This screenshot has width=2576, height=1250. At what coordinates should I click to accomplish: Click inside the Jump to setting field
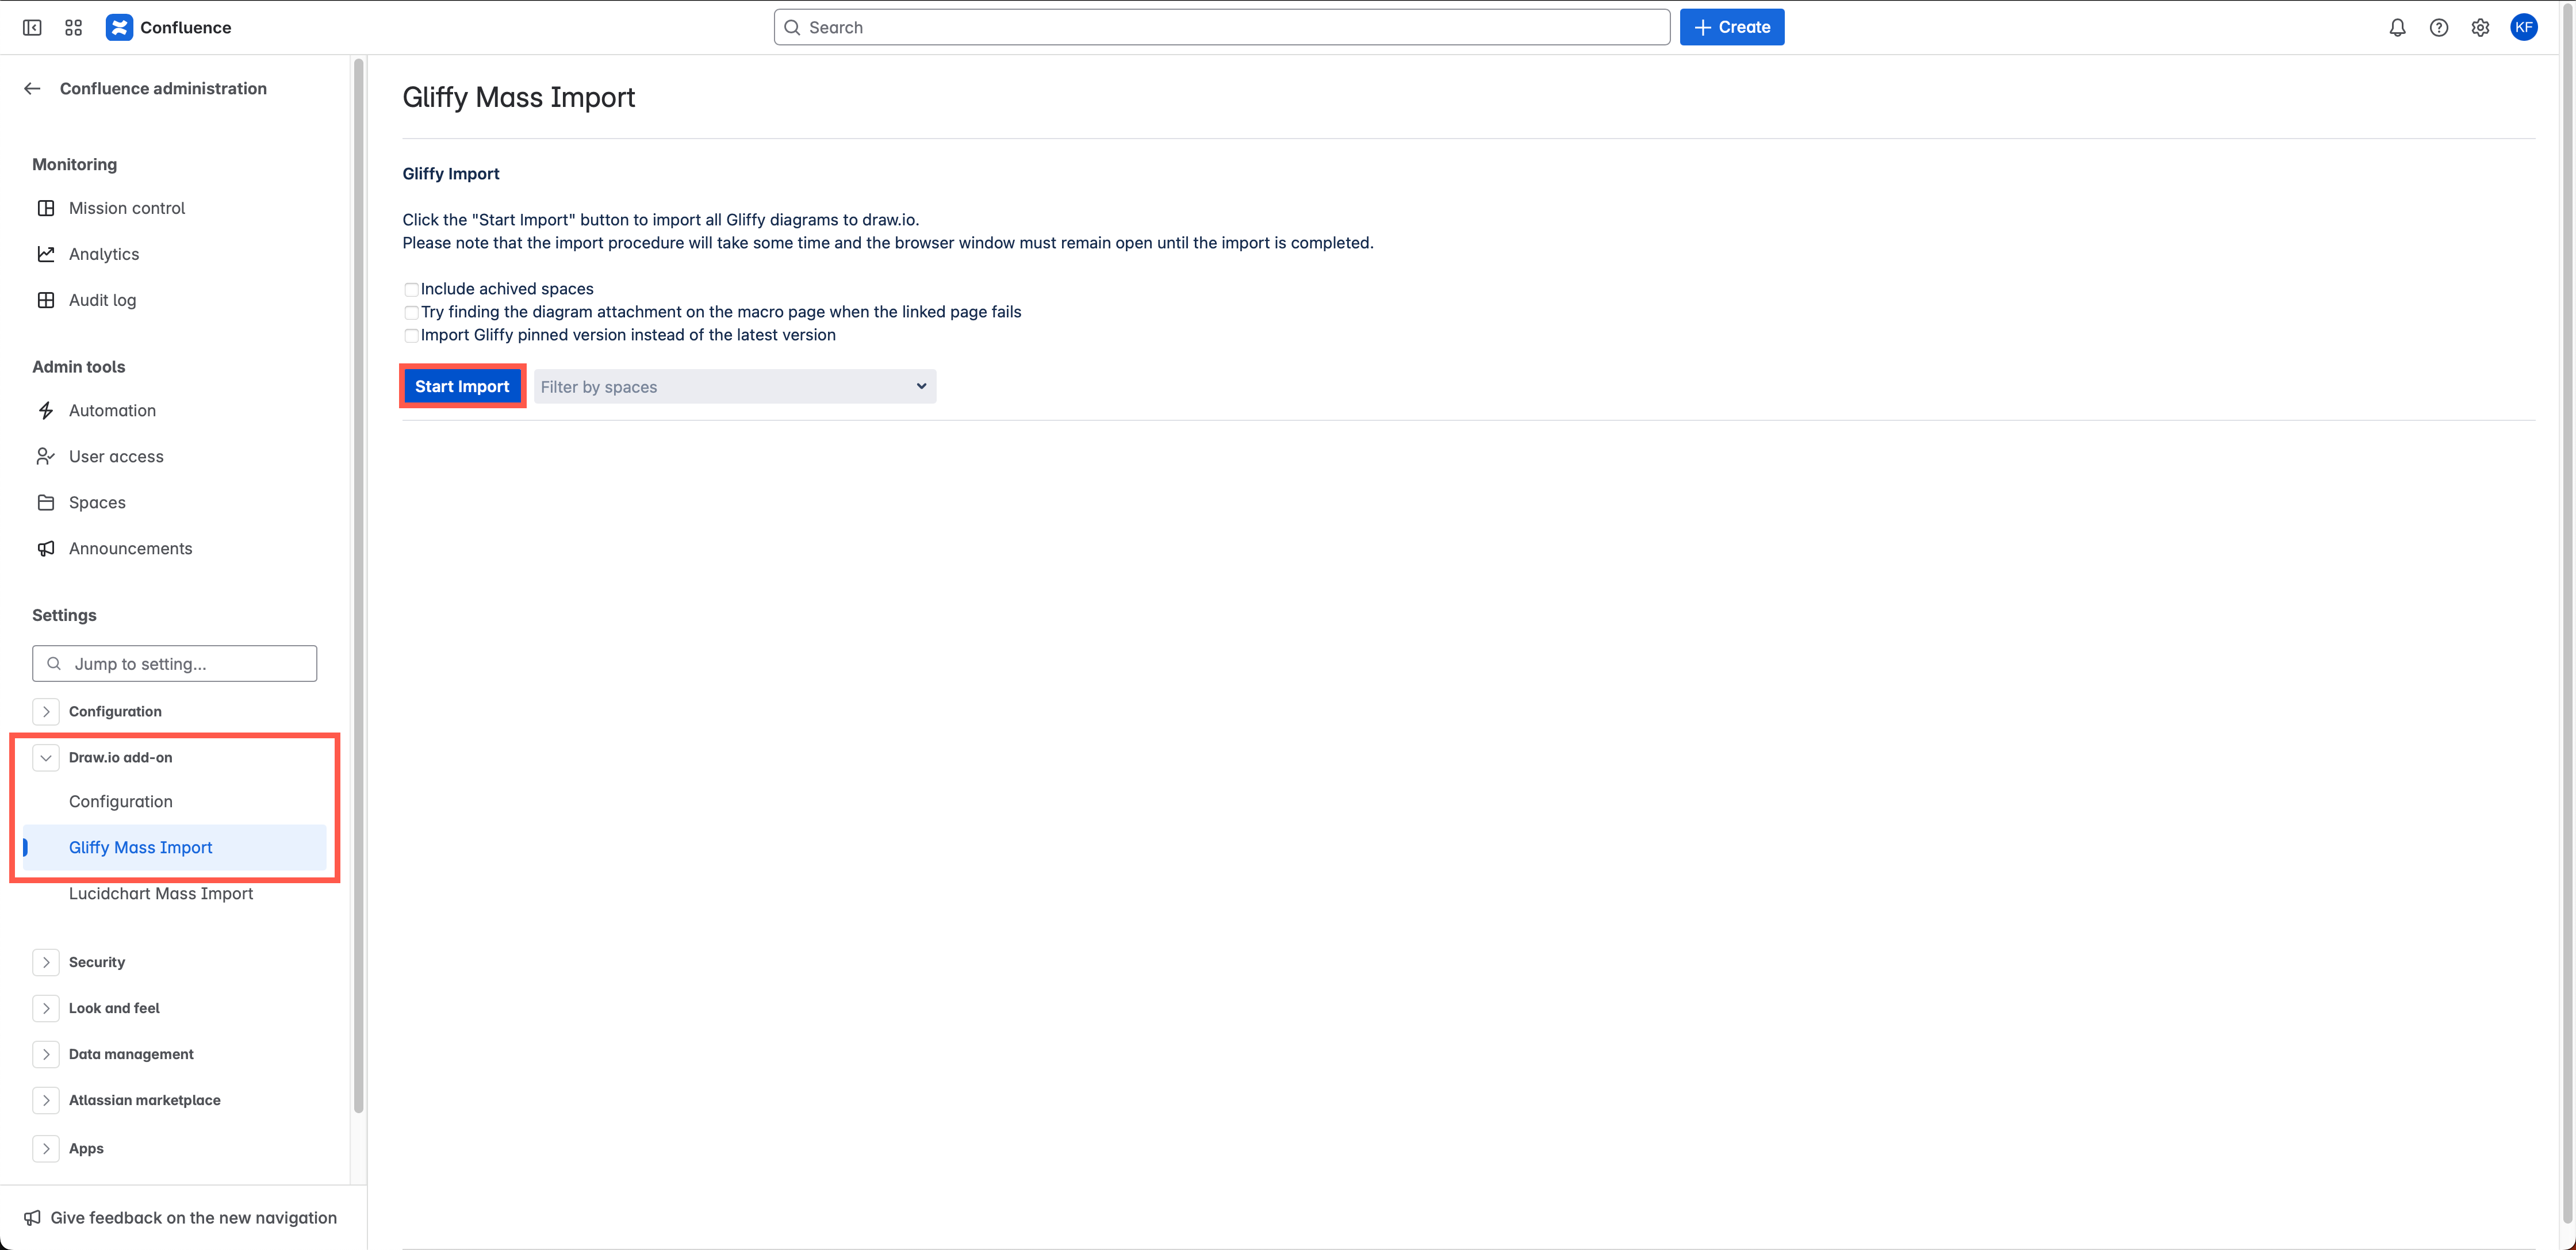(x=174, y=663)
